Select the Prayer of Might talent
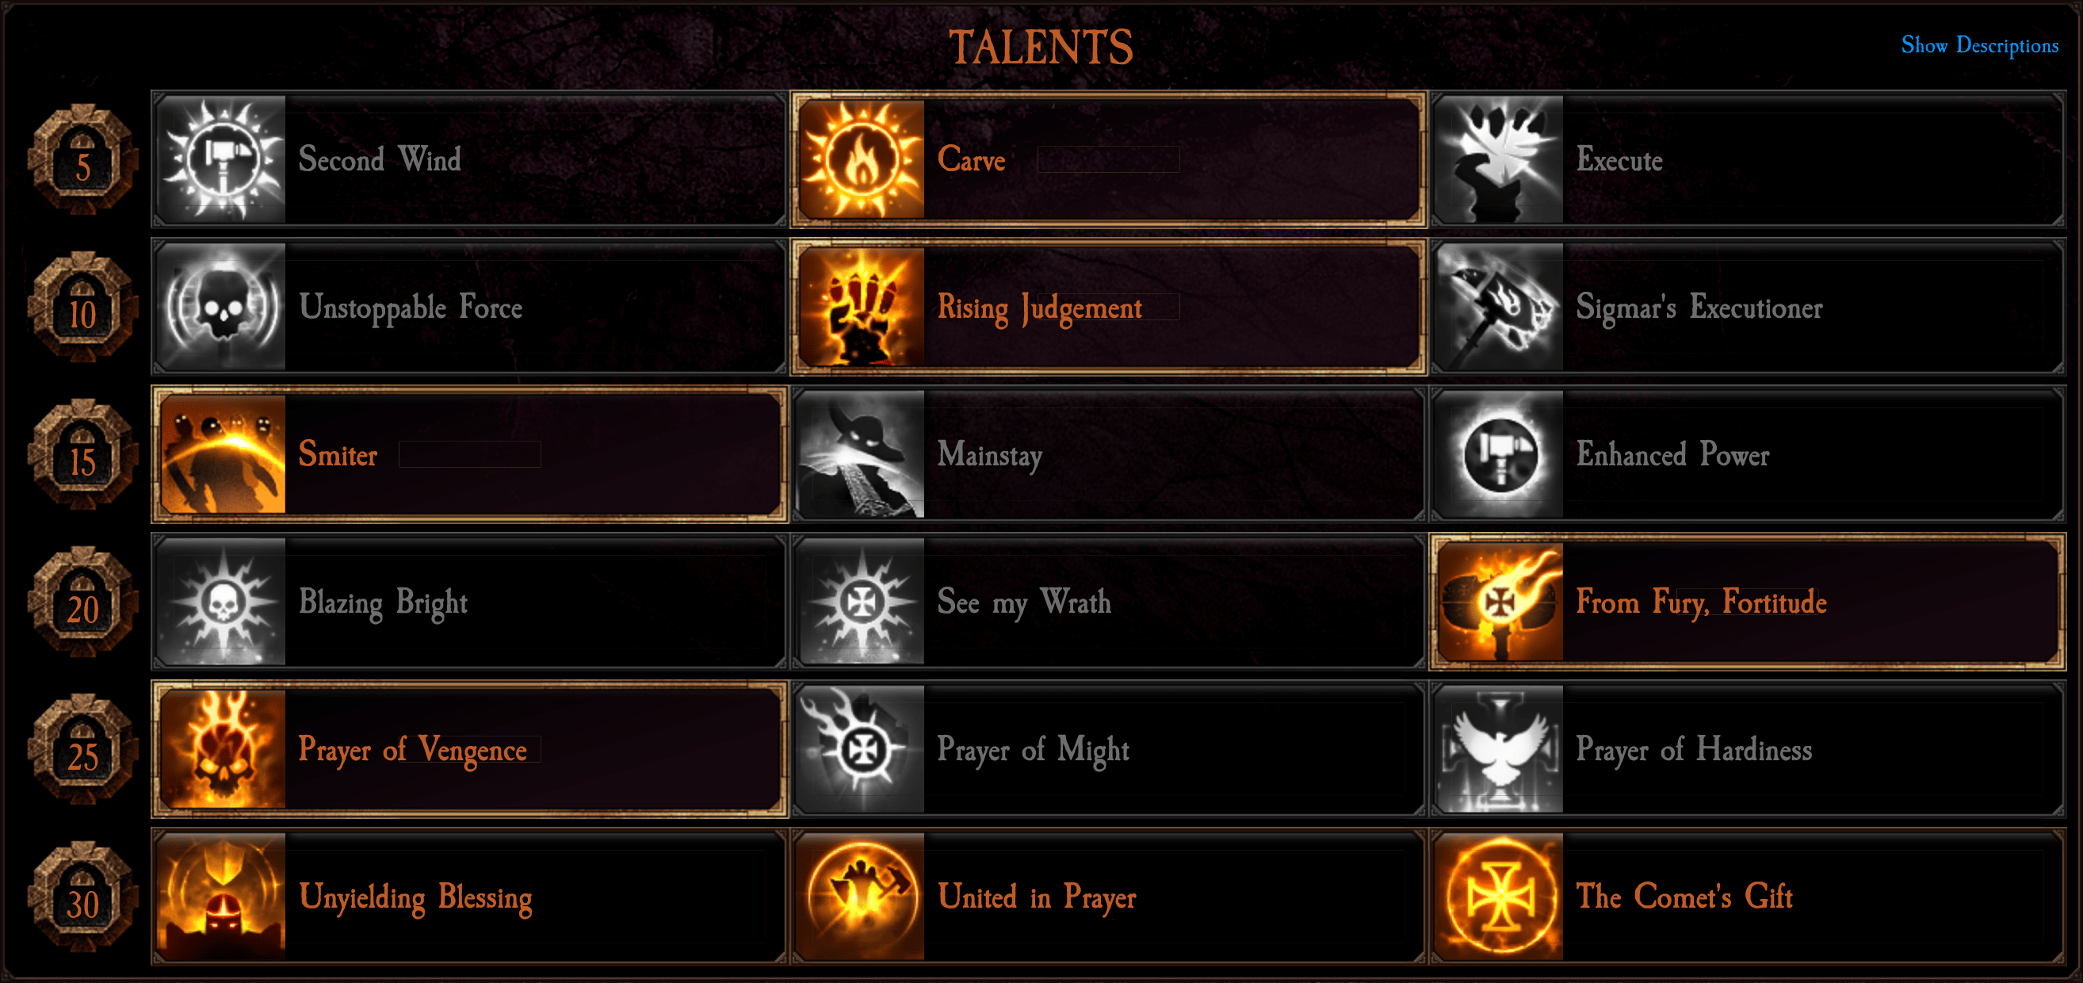The height and width of the screenshot is (983, 2083). click(1109, 749)
